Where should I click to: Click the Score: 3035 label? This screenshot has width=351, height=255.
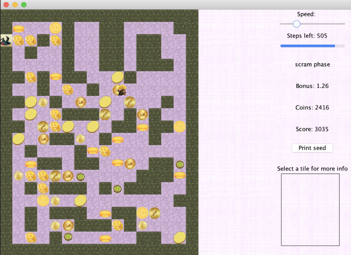tap(312, 129)
